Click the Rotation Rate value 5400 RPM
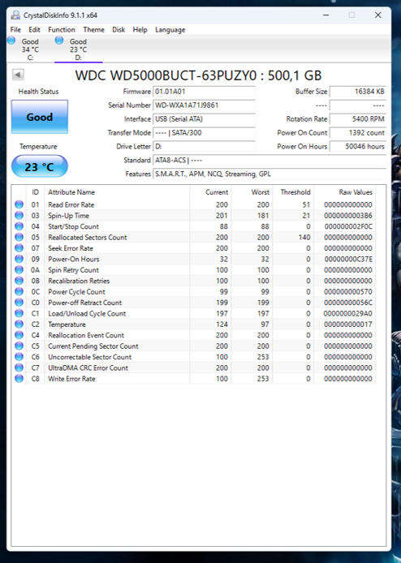 click(x=358, y=119)
